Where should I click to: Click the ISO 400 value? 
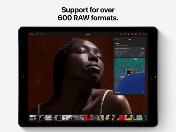coord(119,56)
